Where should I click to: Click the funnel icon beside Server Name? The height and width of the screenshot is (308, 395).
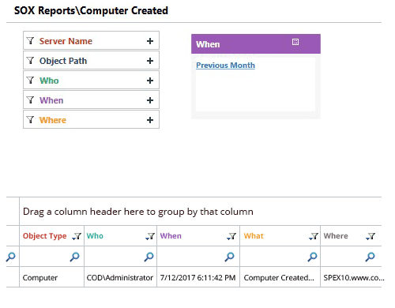click(31, 41)
